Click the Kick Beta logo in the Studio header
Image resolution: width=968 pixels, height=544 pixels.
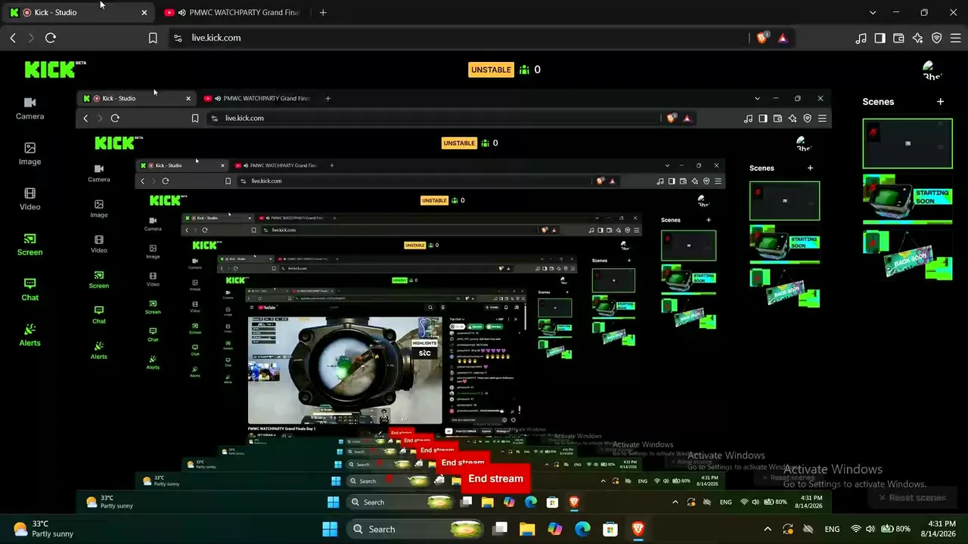pos(55,70)
